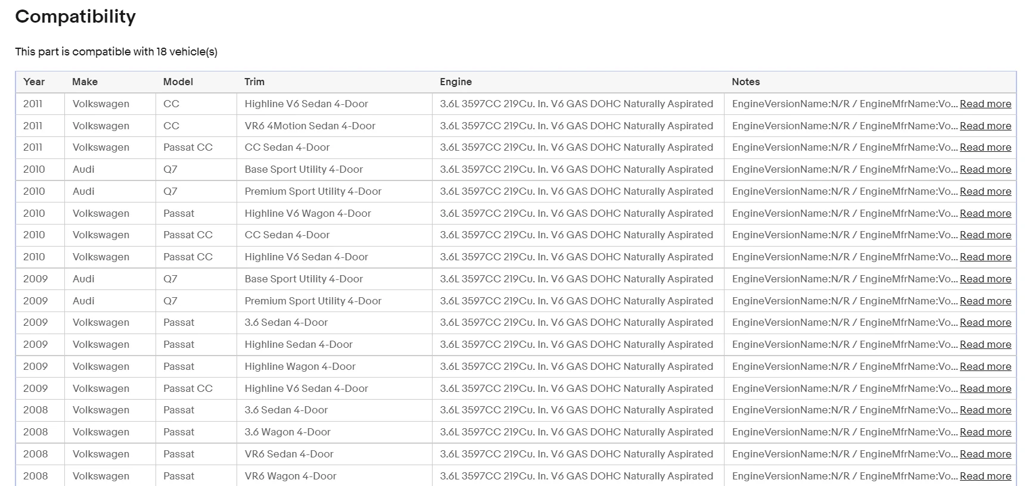
Task: Show full notes for 2008 Passat 3.6 Wagon
Action: coord(986,432)
